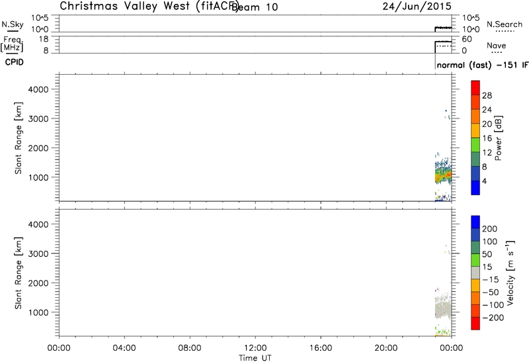Click the '28' label on power colorbar
Screen dimensions: 529x362
[x=487, y=95]
